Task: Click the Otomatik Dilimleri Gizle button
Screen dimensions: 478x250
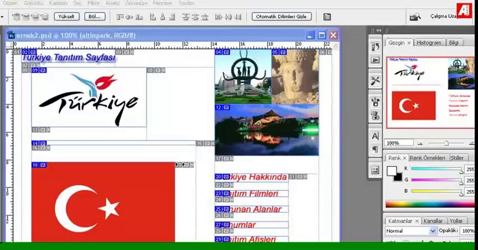Action: coord(282,17)
